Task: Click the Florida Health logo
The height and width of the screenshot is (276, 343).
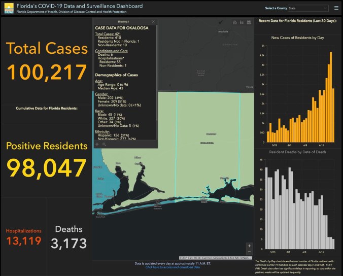Action: [9, 9]
